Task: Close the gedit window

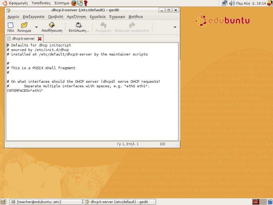Action: click(175, 10)
